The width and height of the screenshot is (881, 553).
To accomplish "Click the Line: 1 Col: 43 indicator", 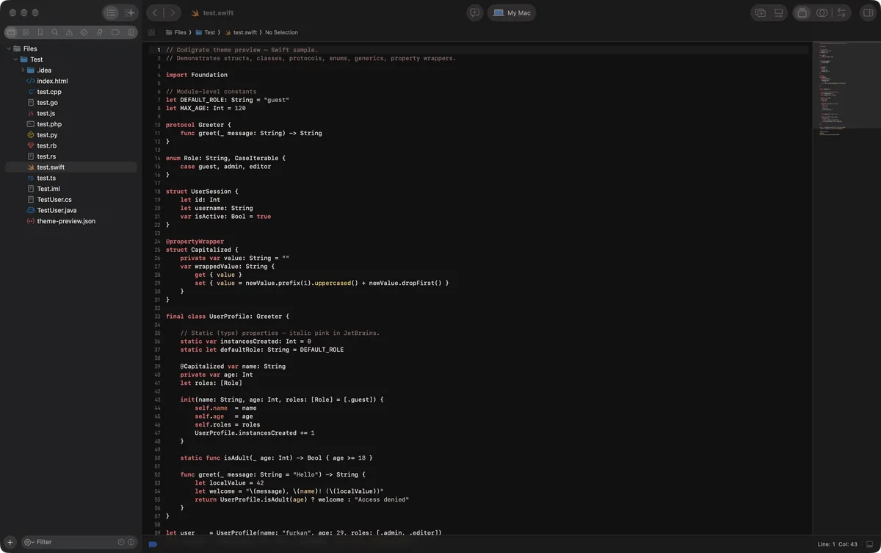I will (x=837, y=544).
